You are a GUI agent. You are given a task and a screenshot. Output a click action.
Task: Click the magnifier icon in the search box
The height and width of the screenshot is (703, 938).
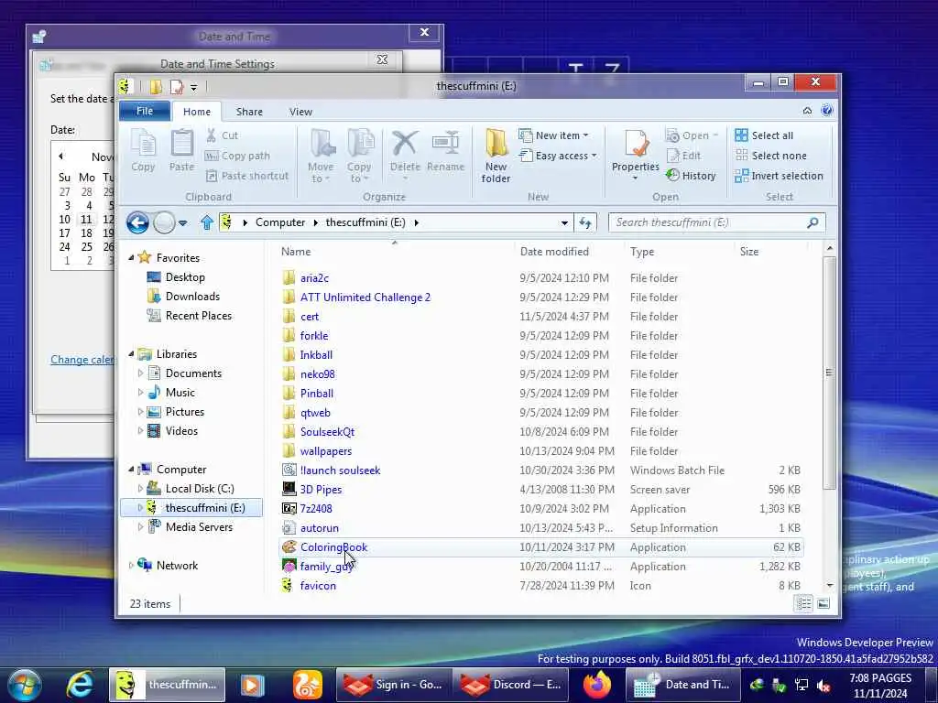(x=813, y=223)
